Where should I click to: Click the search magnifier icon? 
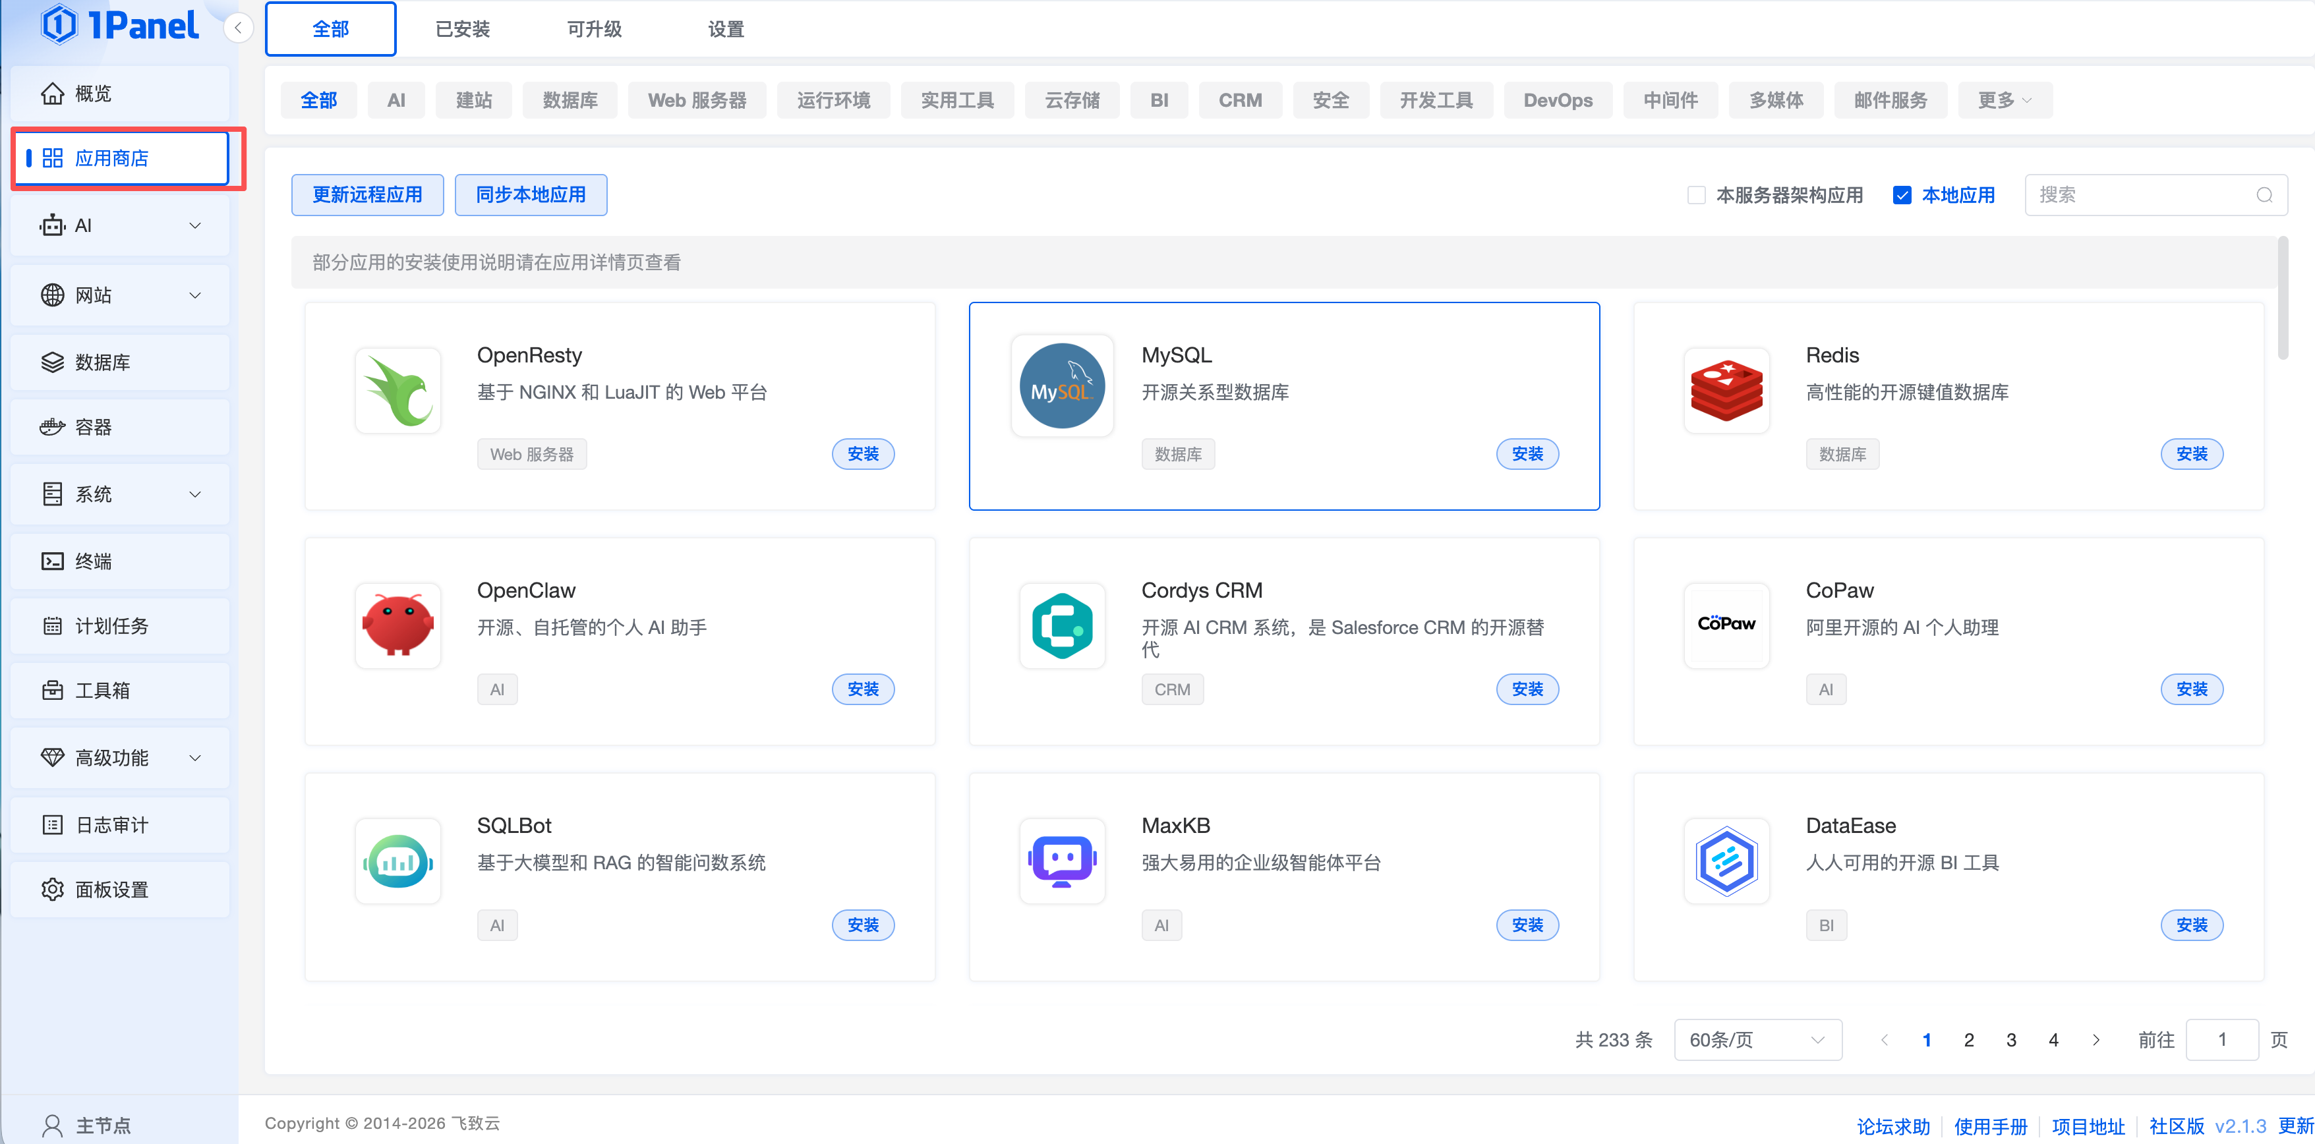[2264, 195]
